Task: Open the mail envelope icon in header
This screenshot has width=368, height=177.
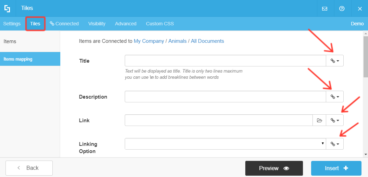Action: 324,9
